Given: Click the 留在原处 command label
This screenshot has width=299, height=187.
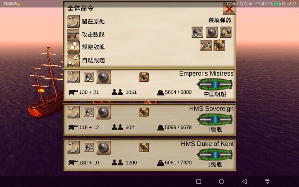Looking at the screenshot, I should click(93, 21).
